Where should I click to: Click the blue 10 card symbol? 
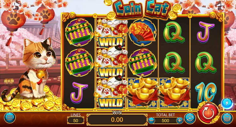tap(206, 92)
